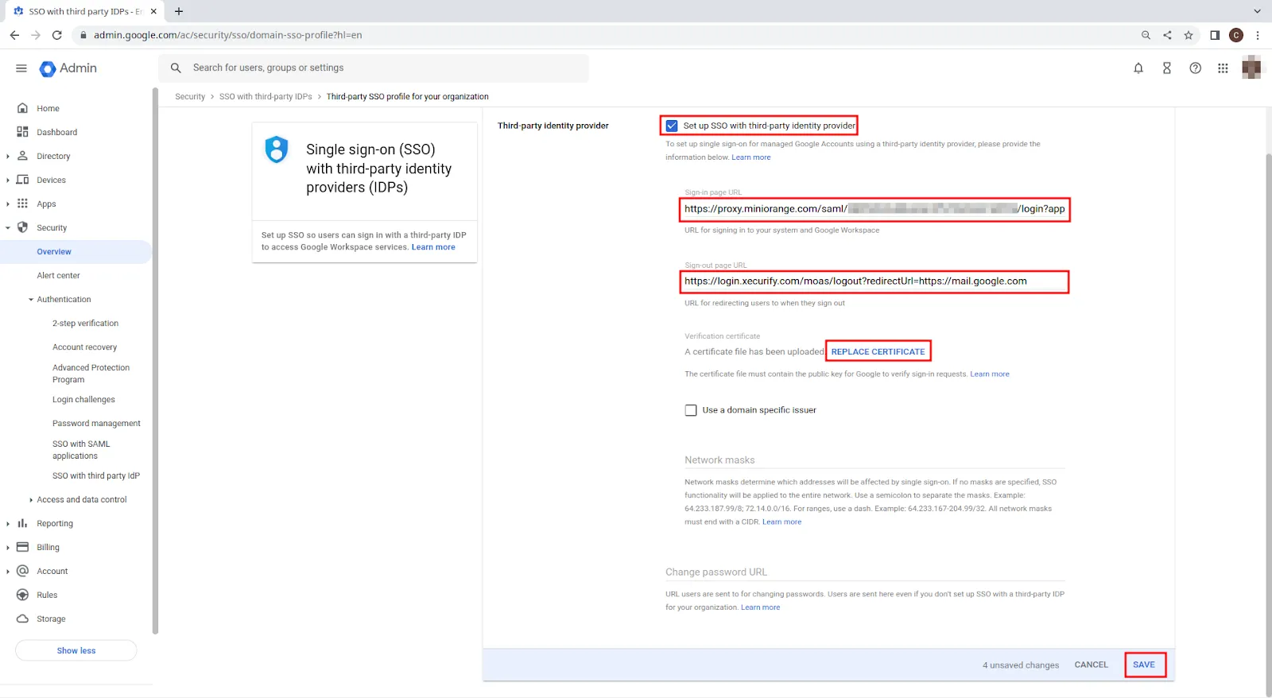Image resolution: width=1272 pixels, height=698 pixels.
Task: Click the search magnifier icon
Action: (176, 68)
